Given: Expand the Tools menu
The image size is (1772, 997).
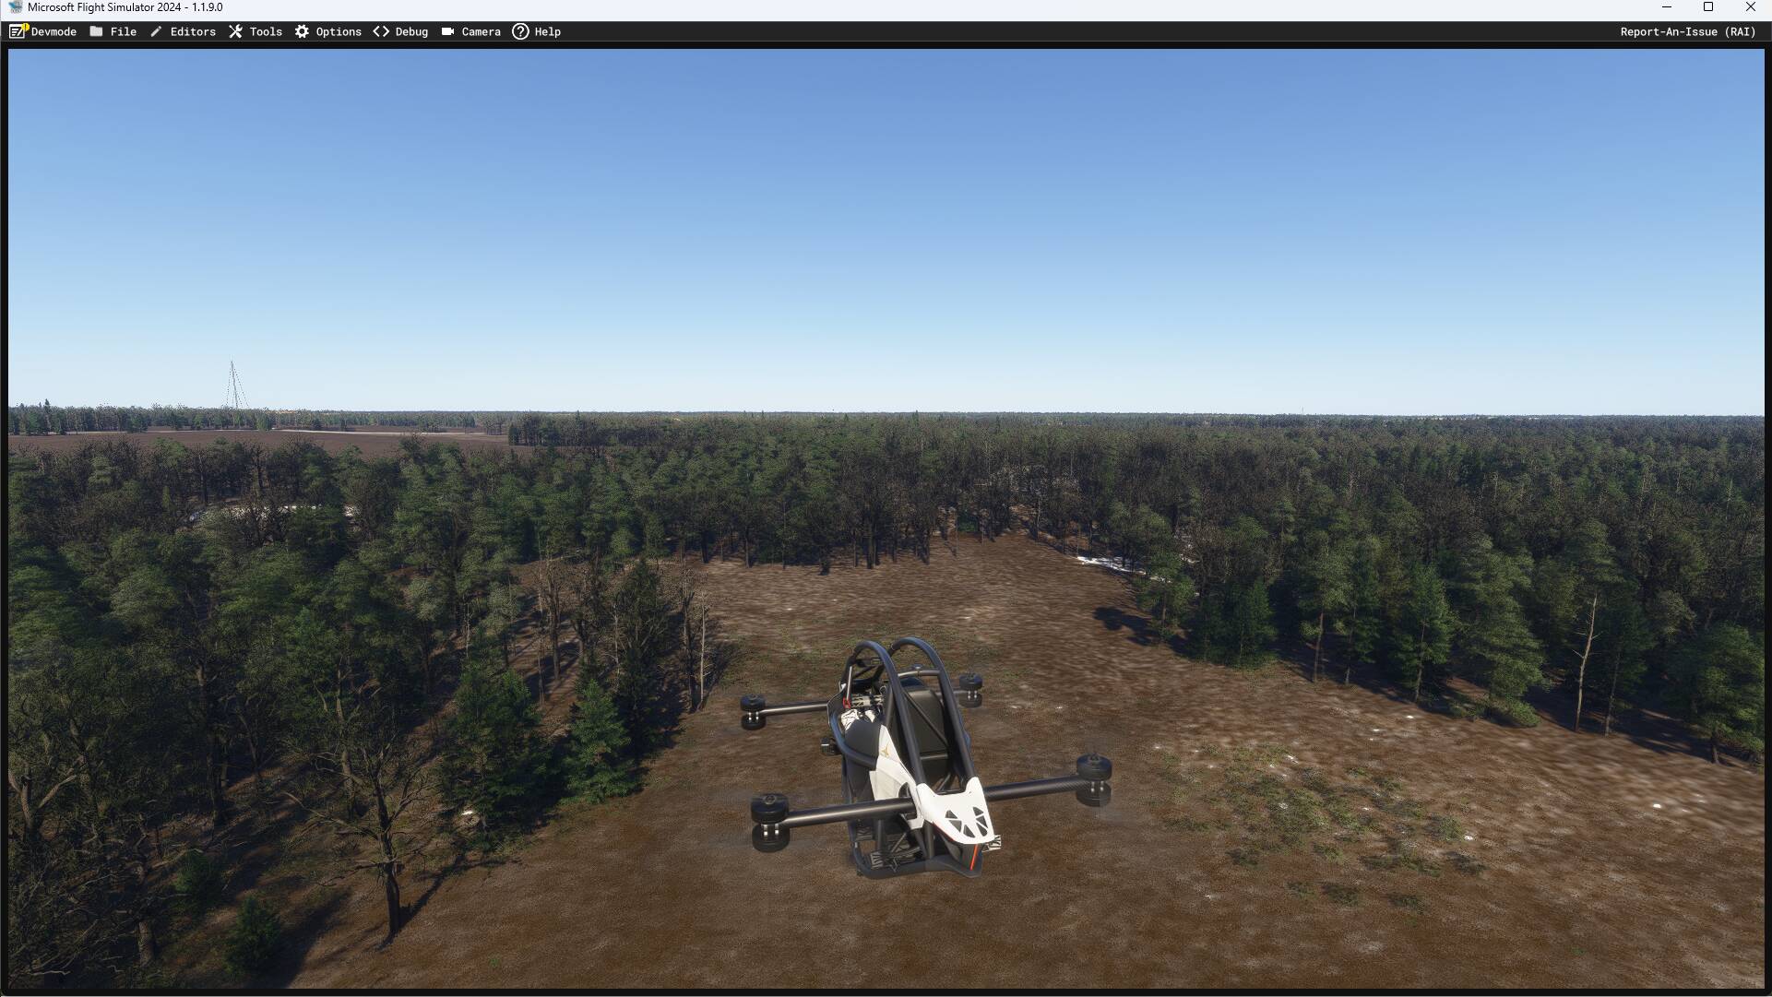Looking at the screenshot, I should click(266, 31).
